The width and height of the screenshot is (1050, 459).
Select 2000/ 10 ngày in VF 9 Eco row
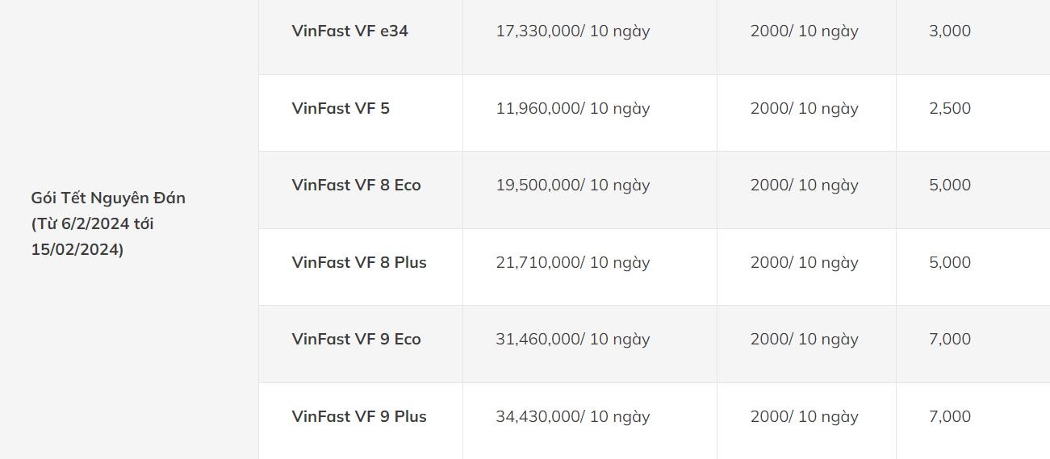pos(804,339)
